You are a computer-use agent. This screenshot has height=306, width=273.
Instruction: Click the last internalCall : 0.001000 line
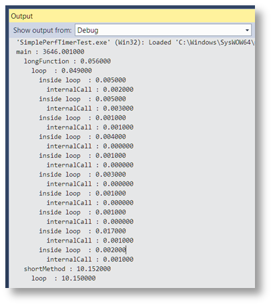90,259
